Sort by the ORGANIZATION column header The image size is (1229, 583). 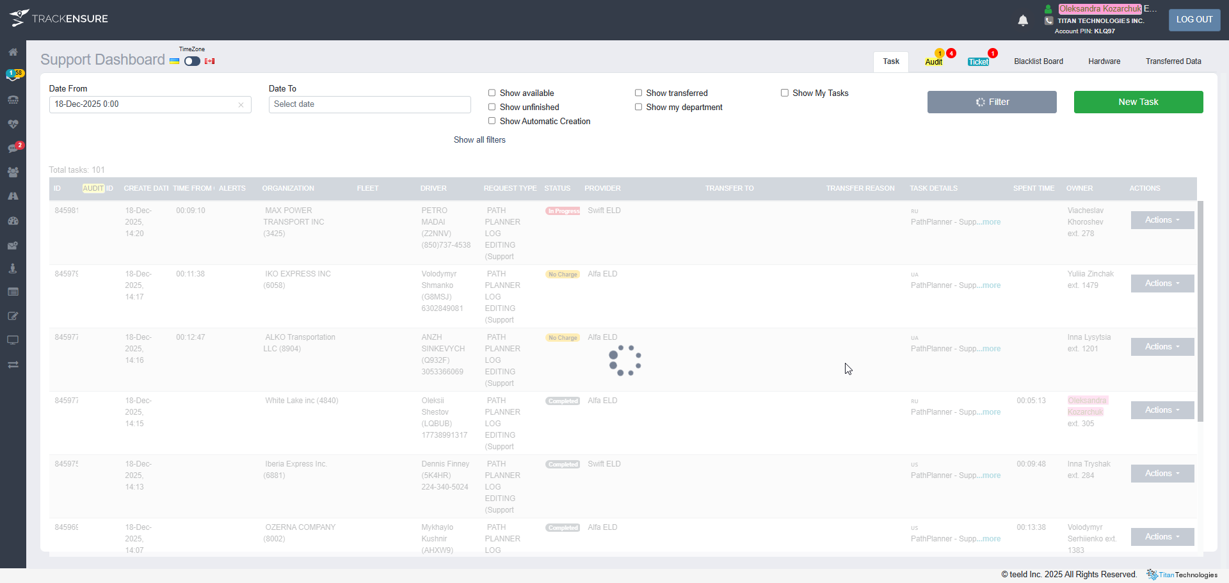point(288,189)
